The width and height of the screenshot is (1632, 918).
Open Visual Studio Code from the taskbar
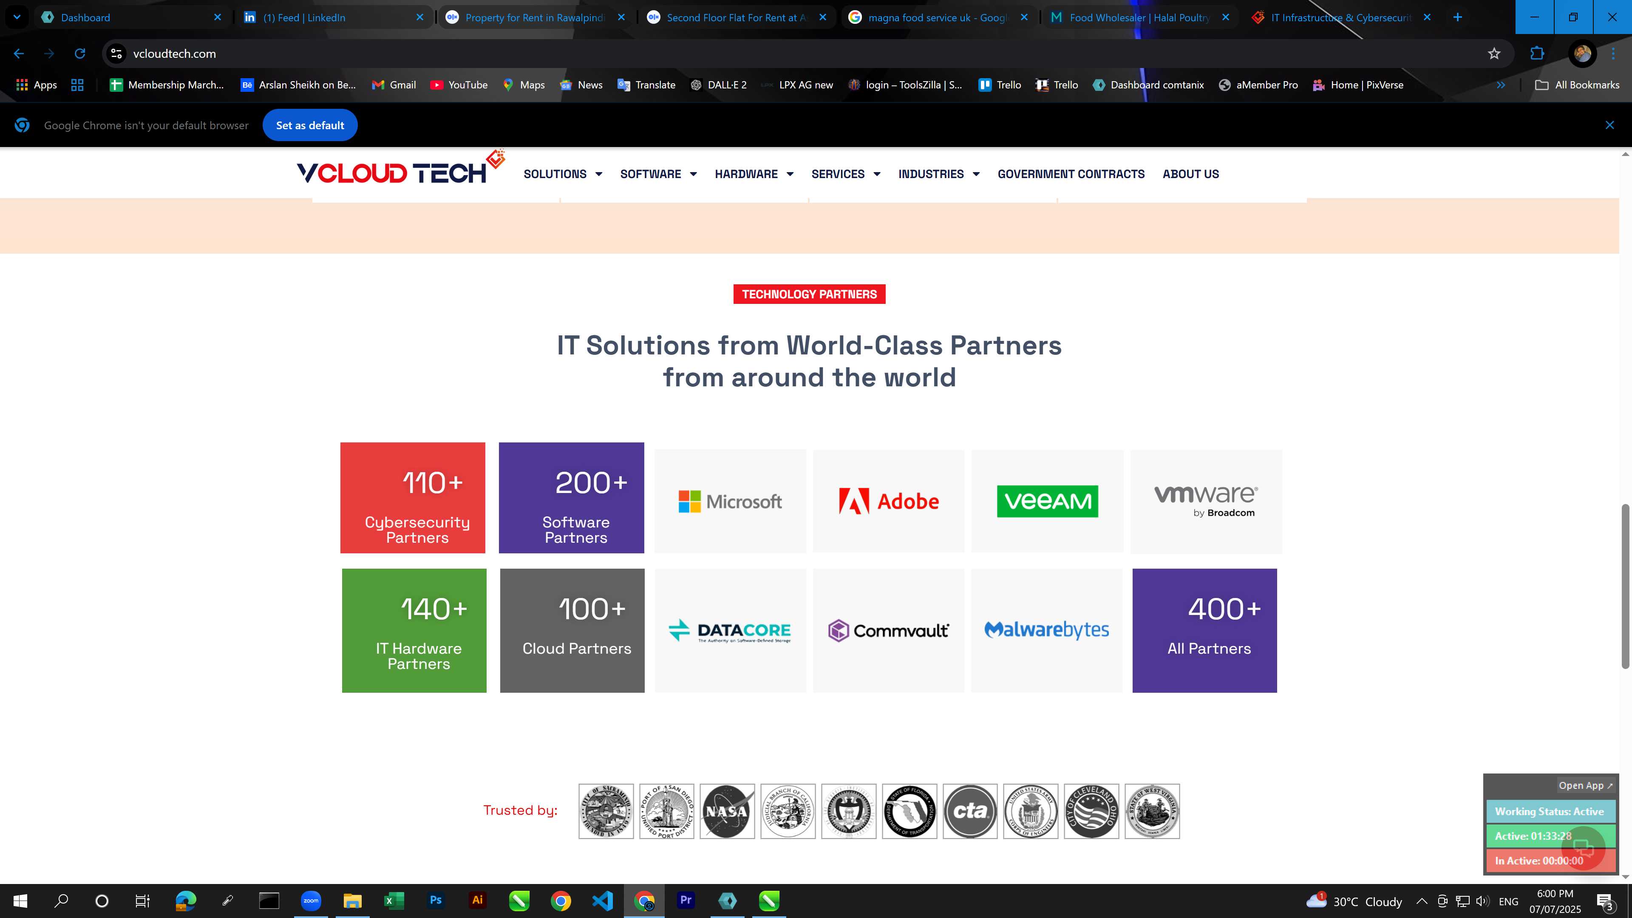point(603,900)
